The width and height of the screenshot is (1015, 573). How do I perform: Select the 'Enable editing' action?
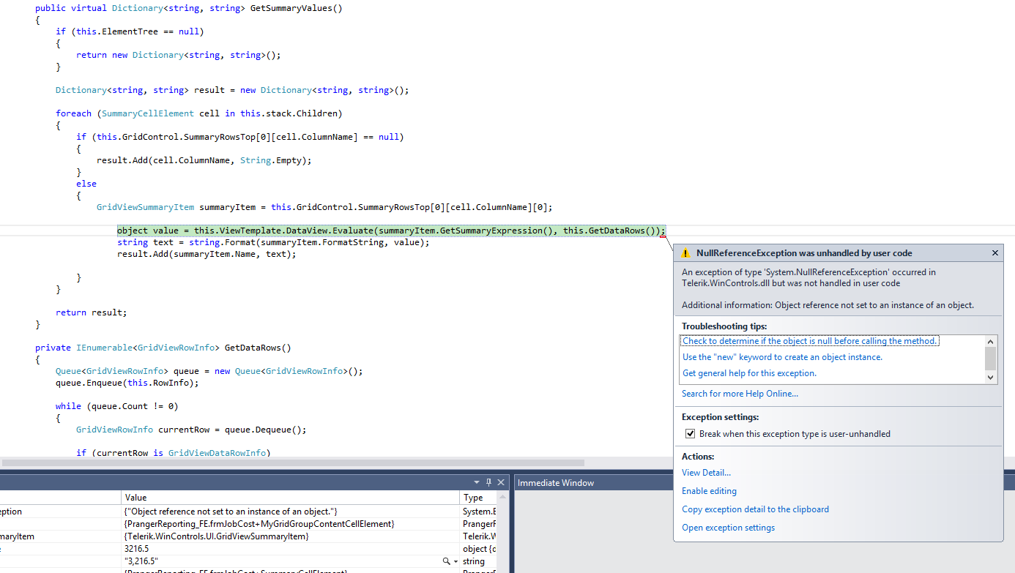tap(709, 491)
